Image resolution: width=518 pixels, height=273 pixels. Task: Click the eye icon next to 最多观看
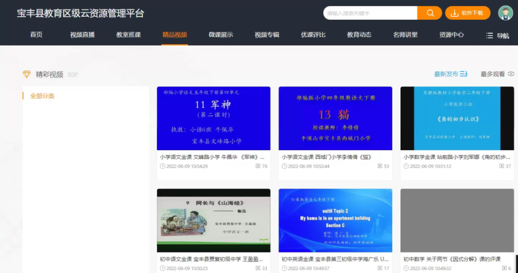pos(511,74)
